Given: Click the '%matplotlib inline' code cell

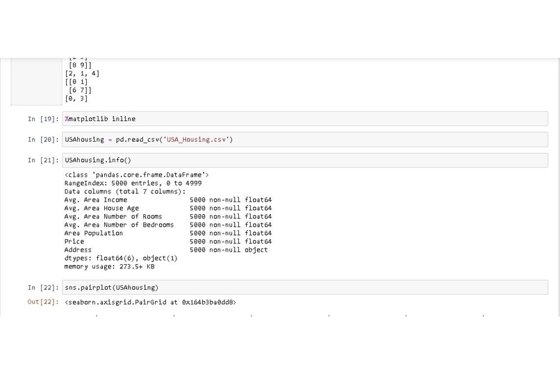Looking at the screenshot, I should click(305, 119).
